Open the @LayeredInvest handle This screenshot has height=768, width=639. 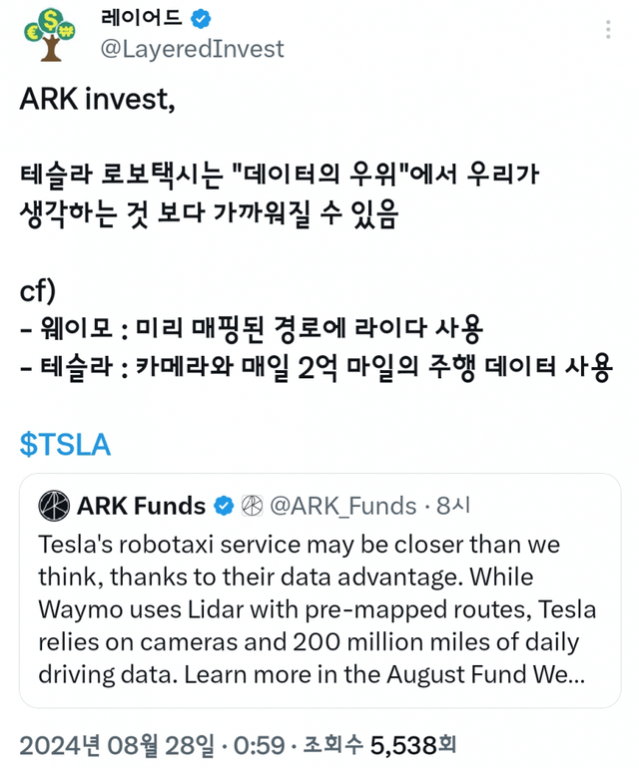coord(192,49)
